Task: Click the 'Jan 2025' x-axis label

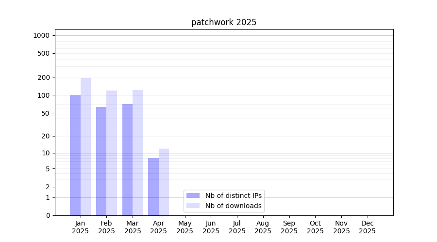Action: [81, 227]
